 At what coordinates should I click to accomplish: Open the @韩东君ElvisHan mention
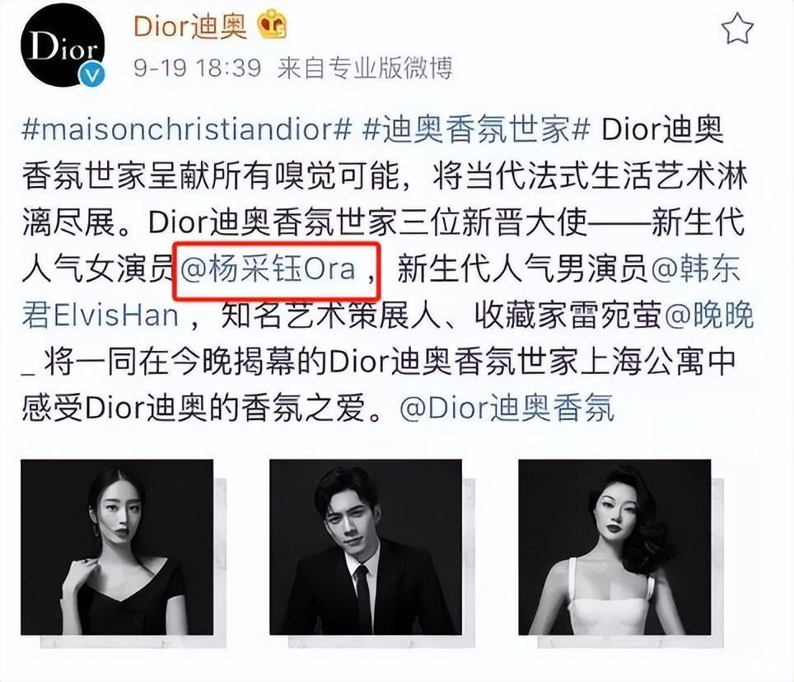(x=696, y=269)
